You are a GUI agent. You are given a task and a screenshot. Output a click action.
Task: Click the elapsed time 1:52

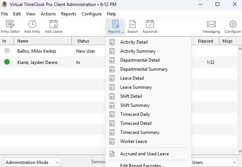pyautogui.click(x=210, y=62)
